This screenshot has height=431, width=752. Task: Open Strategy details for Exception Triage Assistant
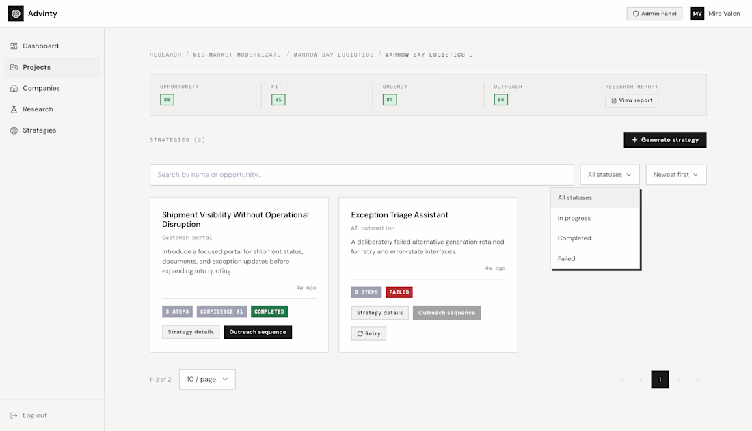[380, 313]
